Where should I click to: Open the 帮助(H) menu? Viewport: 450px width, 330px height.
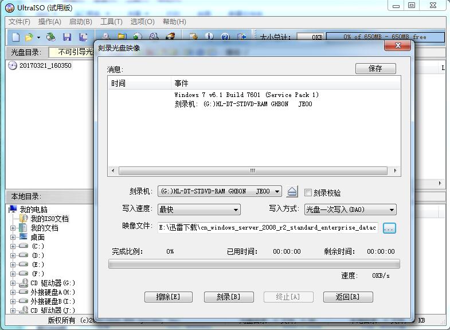pos(174,22)
